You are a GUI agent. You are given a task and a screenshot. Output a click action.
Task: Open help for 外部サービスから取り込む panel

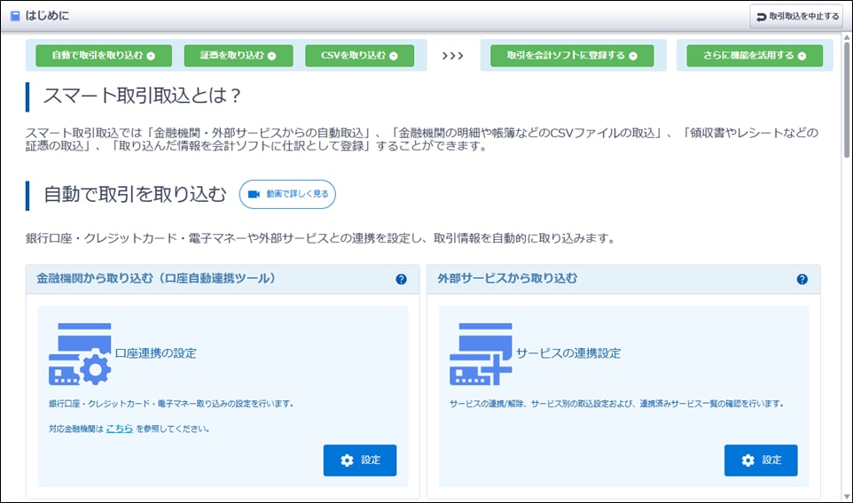pyautogui.click(x=802, y=279)
